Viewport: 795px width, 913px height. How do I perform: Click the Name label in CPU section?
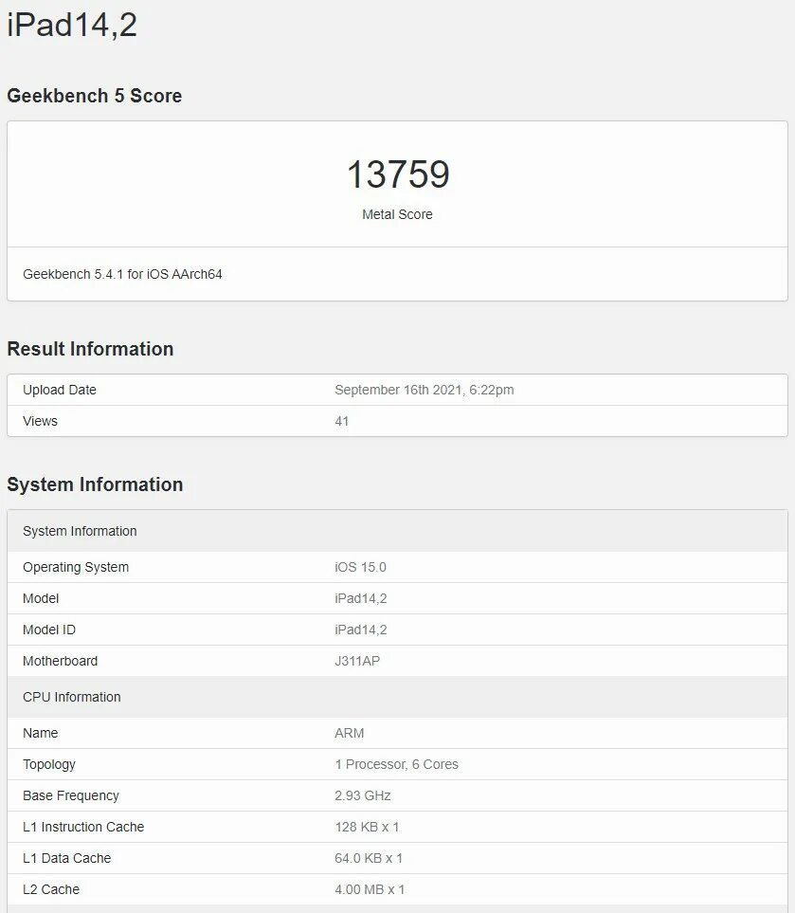coord(40,733)
